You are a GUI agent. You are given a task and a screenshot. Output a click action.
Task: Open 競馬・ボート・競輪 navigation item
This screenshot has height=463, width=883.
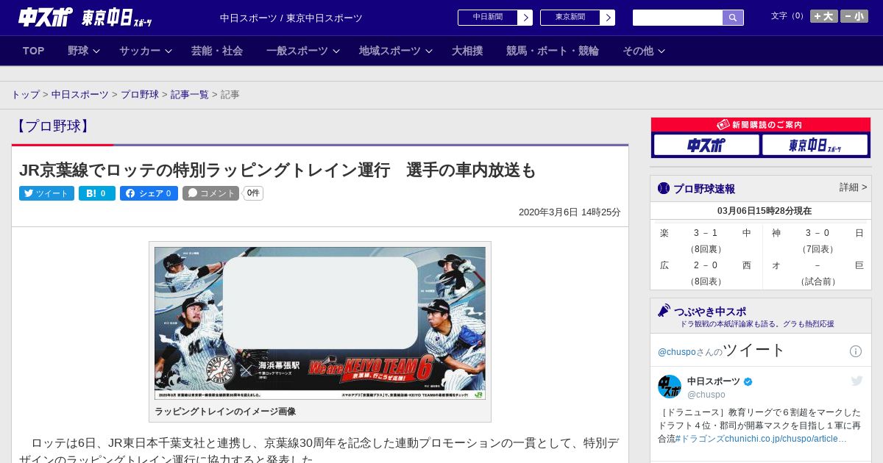point(553,51)
